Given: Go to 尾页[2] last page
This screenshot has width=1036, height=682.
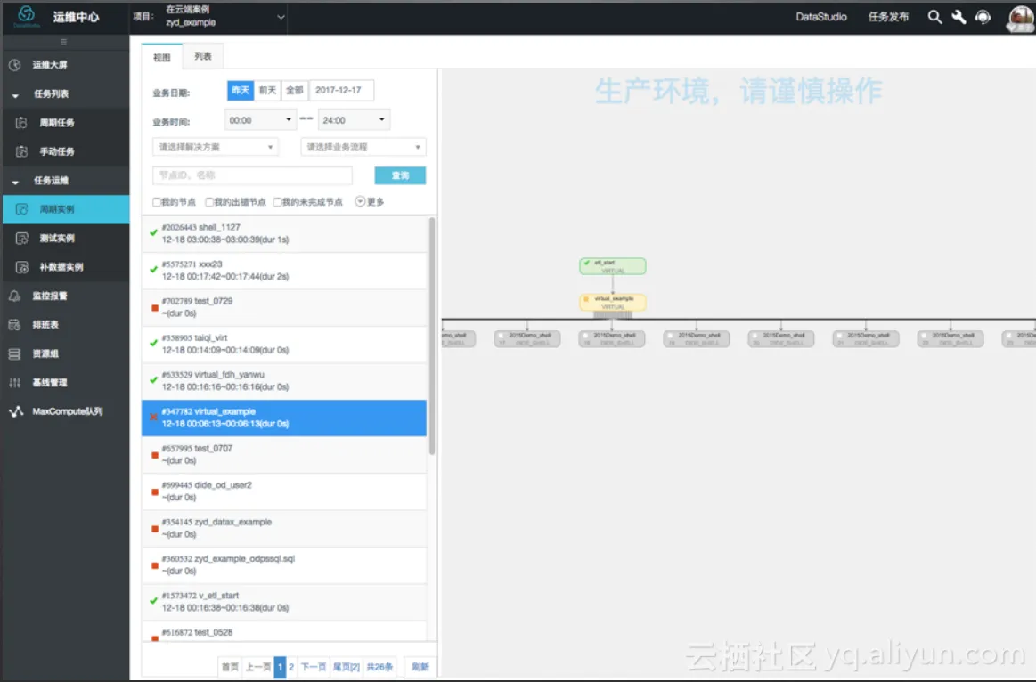Looking at the screenshot, I should click(x=346, y=667).
